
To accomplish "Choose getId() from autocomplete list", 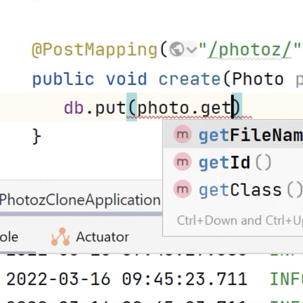I will coord(233,162).
